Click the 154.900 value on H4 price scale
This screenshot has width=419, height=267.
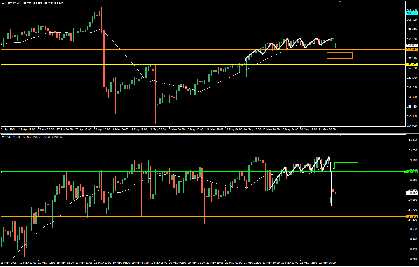[x=412, y=126]
